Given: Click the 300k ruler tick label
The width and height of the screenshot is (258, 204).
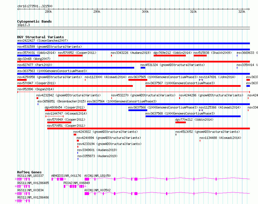Looking at the screenshot, I should tap(145, 12).
